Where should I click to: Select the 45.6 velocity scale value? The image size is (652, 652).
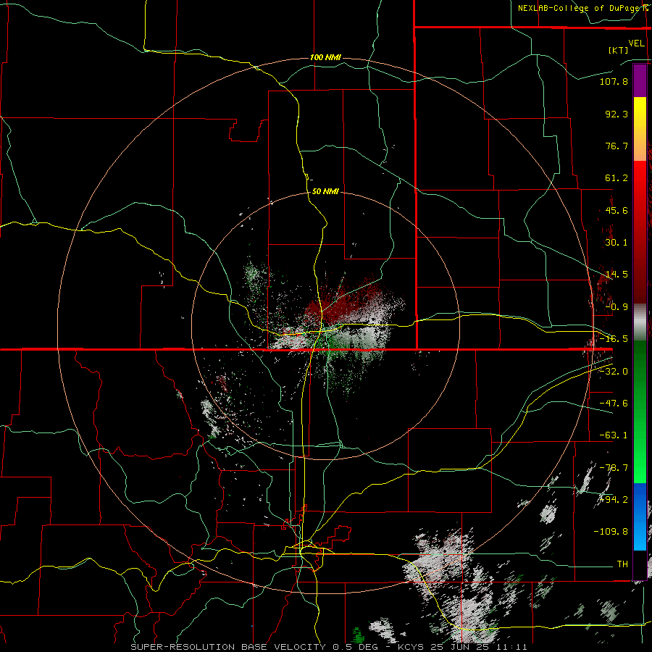pyautogui.click(x=617, y=210)
